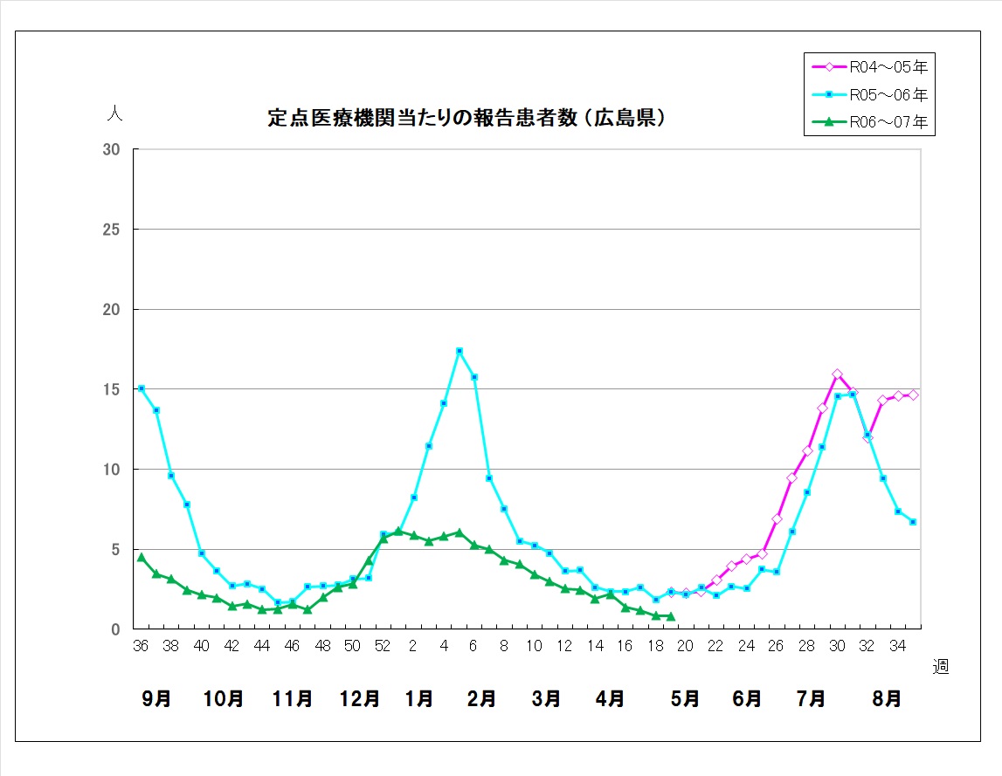Click month label 11月
1002x776 pixels.
coord(292,698)
